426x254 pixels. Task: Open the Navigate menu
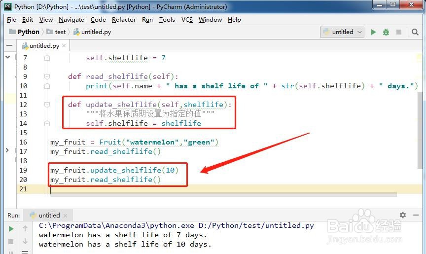(71, 20)
